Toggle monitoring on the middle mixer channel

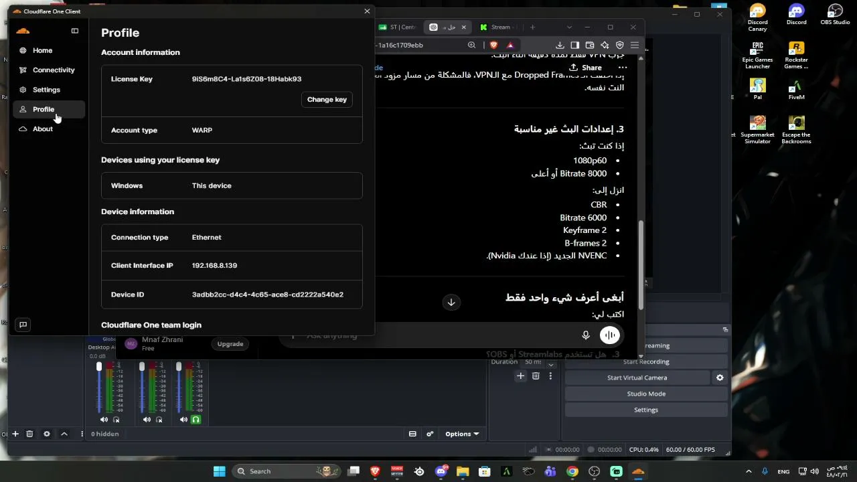pos(159,420)
